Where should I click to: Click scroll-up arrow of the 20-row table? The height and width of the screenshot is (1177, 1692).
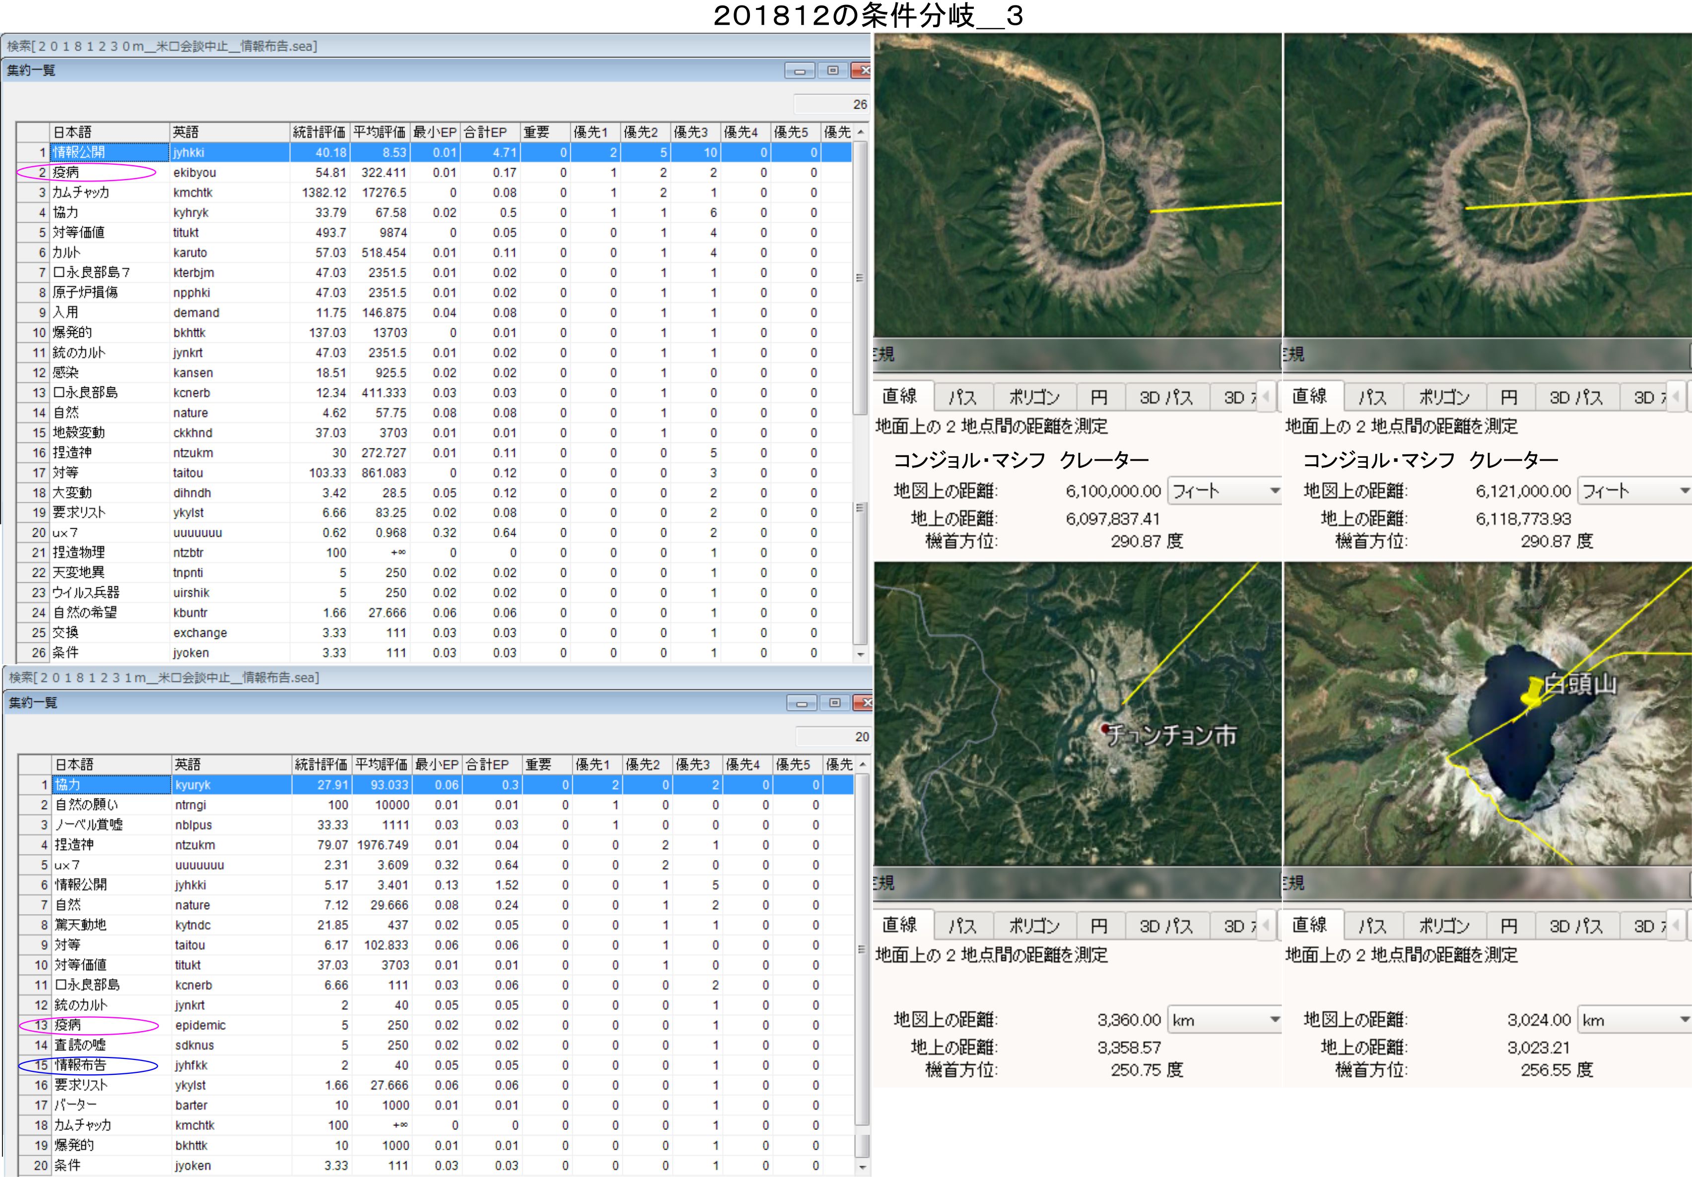(862, 764)
